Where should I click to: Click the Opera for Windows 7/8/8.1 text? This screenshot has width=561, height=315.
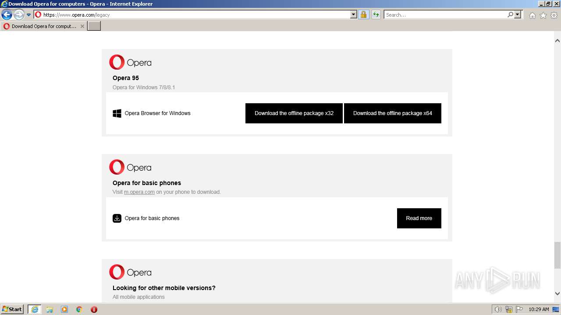[144, 87]
